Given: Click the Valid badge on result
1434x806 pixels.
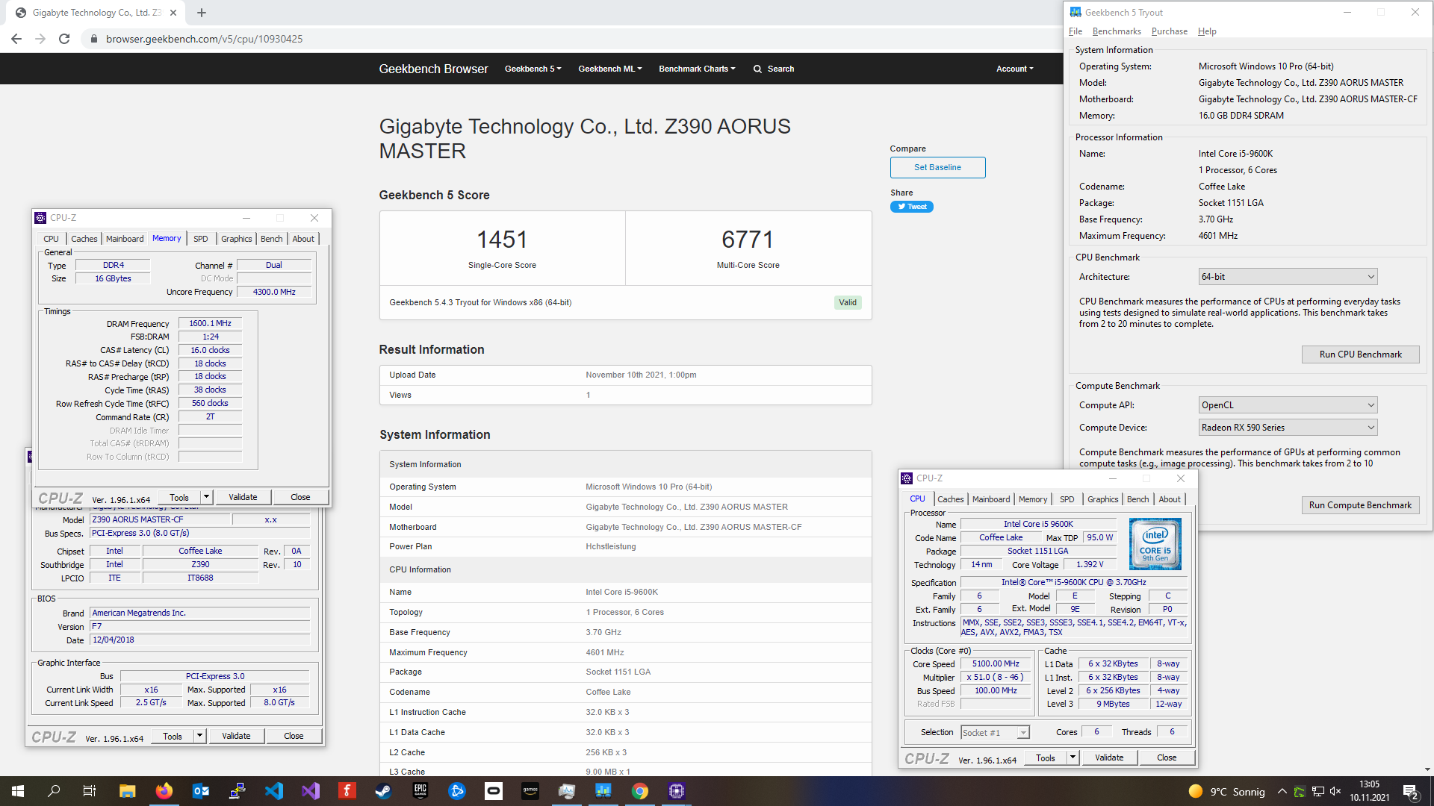Looking at the screenshot, I should pyautogui.click(x=847, y=302).
